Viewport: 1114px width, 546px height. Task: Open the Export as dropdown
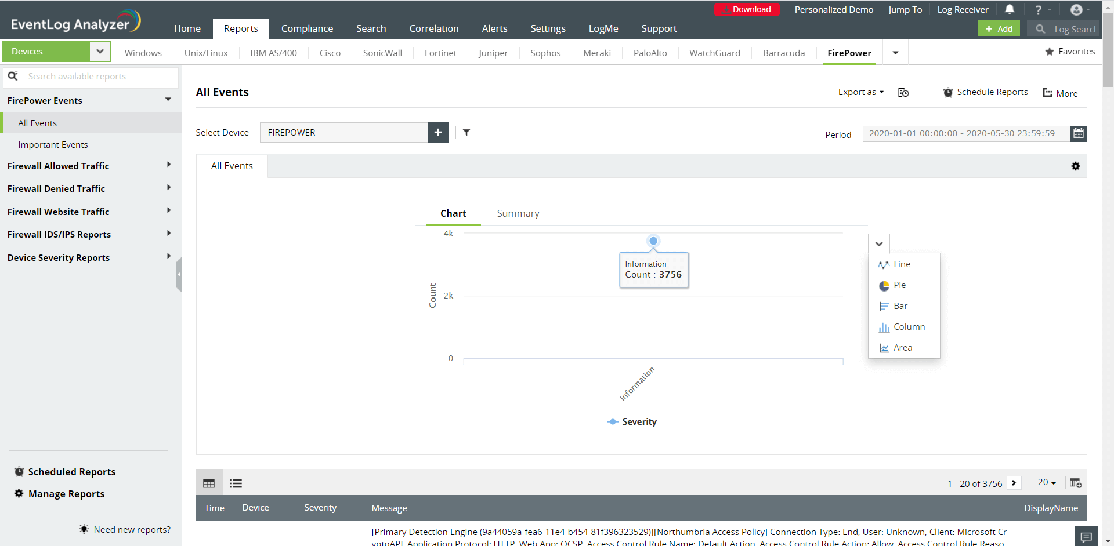pyautogui.click(x=861, y=92)
